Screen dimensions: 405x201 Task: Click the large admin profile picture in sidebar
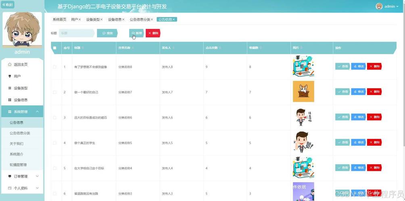coord(22,30)
